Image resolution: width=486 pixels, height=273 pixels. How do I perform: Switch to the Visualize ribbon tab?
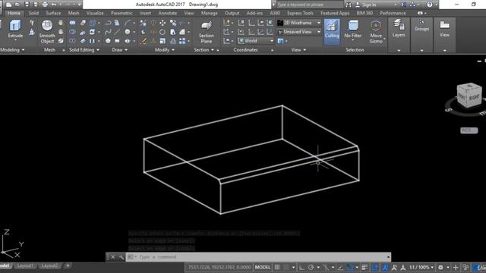(x=95, y=13)
